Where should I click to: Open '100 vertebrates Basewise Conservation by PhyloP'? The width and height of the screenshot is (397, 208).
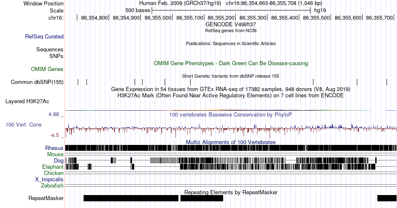(x=231, y=114)
